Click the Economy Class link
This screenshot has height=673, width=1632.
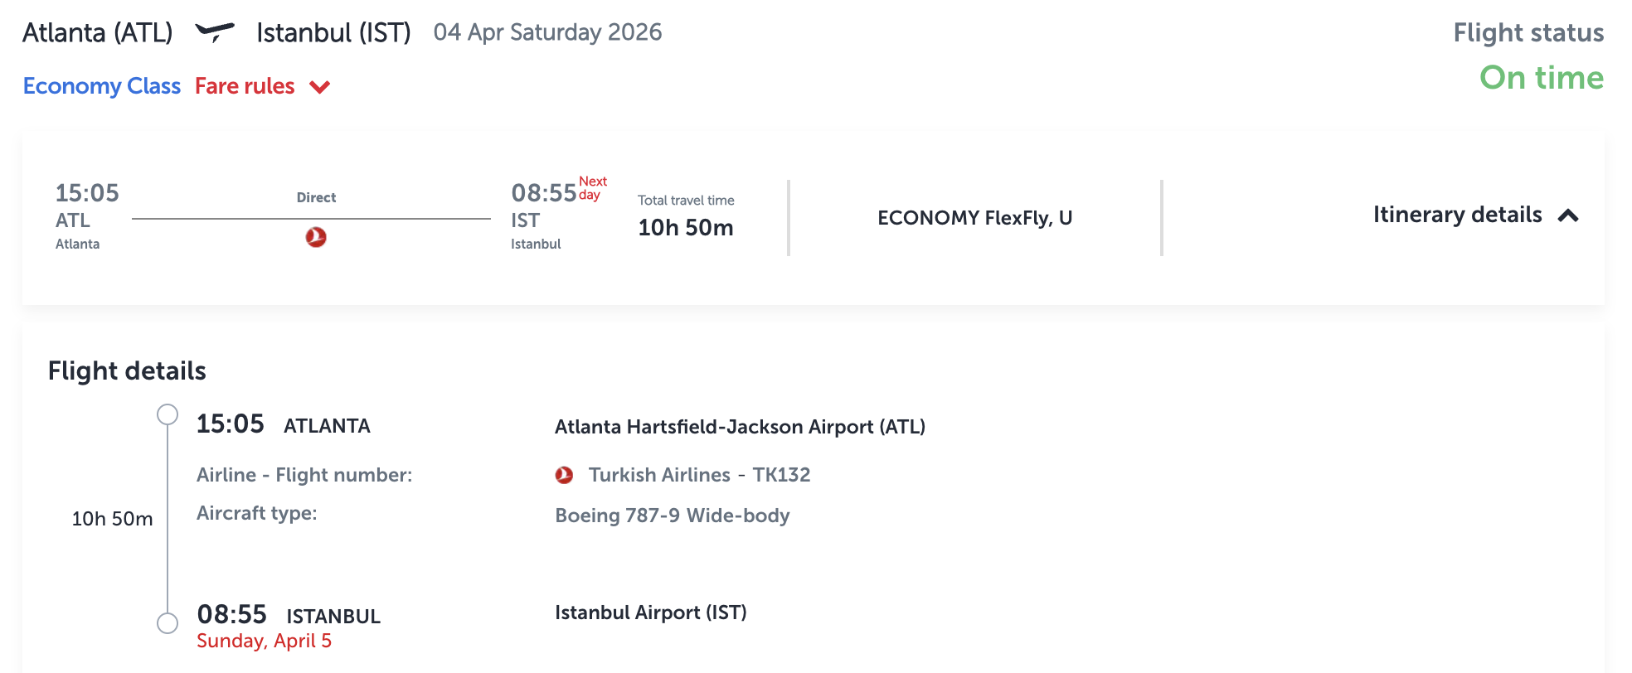pos(101,86)
